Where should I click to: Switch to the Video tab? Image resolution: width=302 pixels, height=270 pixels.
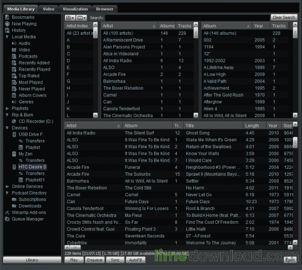coord(48,9)
